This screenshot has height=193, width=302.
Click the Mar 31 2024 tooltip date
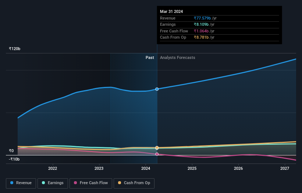click(171, 11)
